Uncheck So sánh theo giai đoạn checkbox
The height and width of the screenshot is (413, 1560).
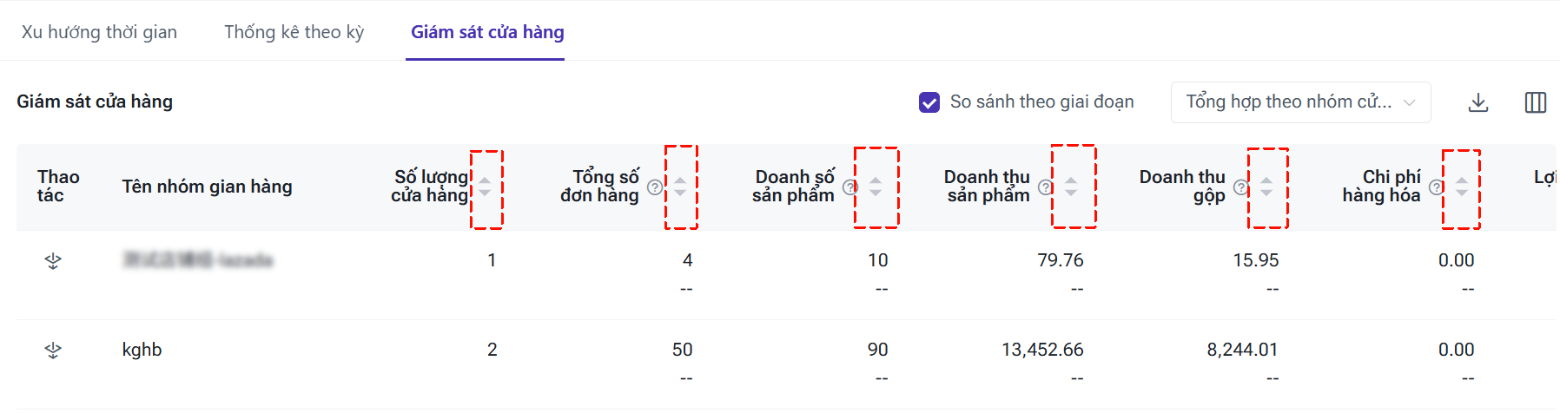(x=929, y=102)
